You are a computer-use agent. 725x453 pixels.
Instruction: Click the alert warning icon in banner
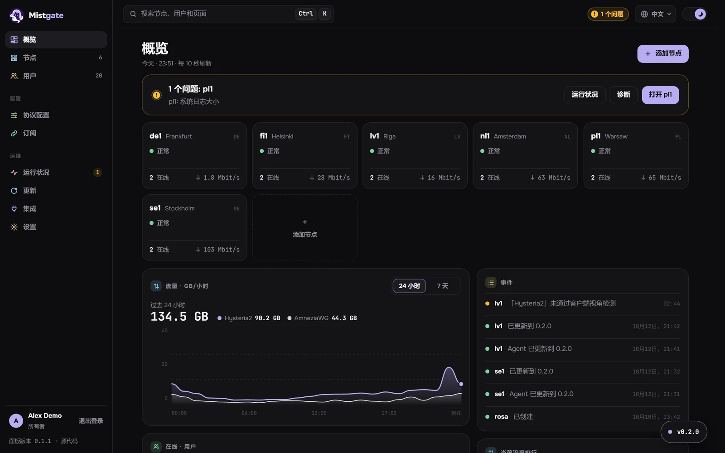(156, 95)
